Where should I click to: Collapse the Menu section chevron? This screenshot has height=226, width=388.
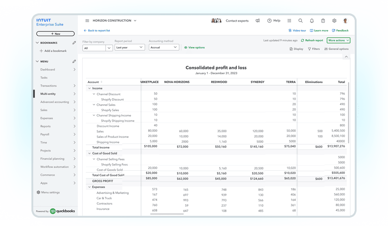point(37,61)
